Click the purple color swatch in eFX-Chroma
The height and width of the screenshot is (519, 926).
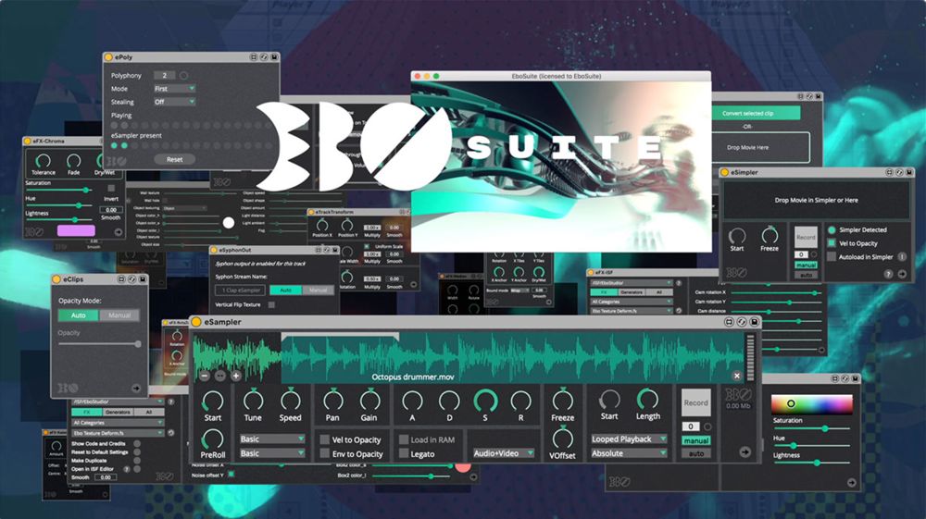point(76,230)
